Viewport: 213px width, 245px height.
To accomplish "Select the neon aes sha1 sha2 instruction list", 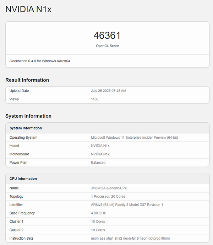I will pos(130,239).
